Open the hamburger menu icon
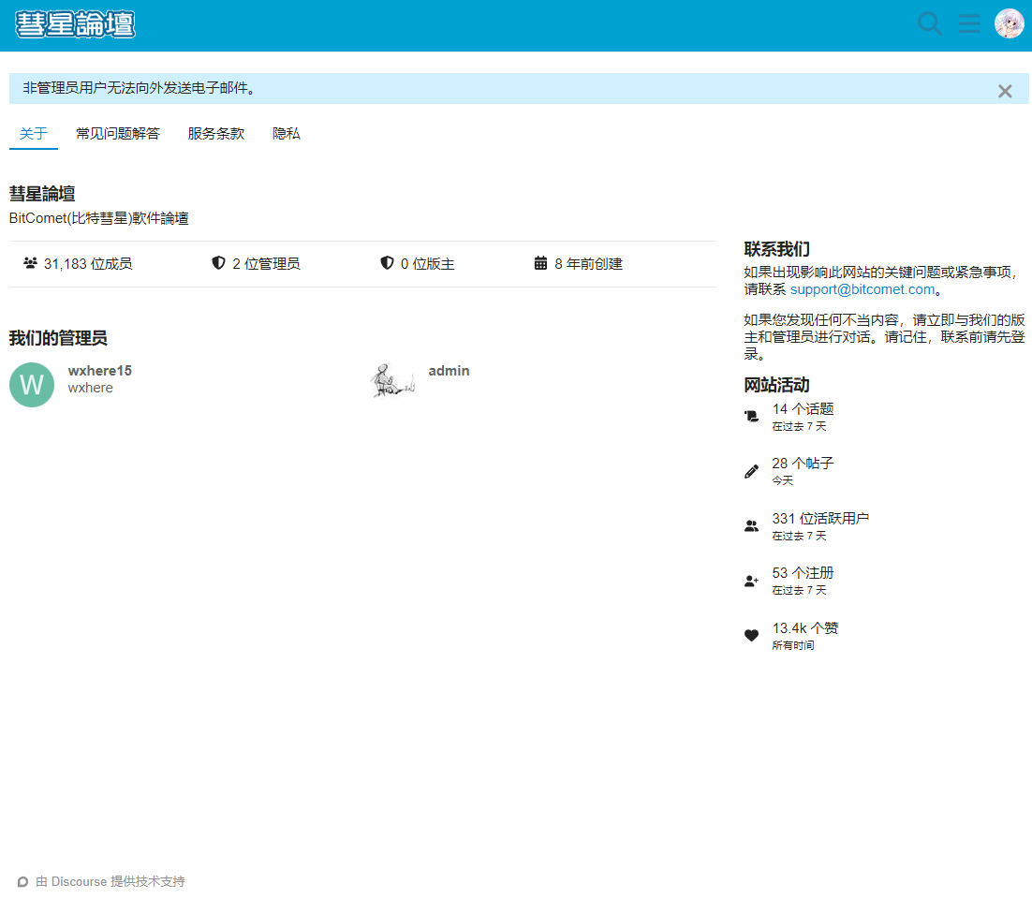Viewport: 1032px width, 899px height. tap(969, 23)
